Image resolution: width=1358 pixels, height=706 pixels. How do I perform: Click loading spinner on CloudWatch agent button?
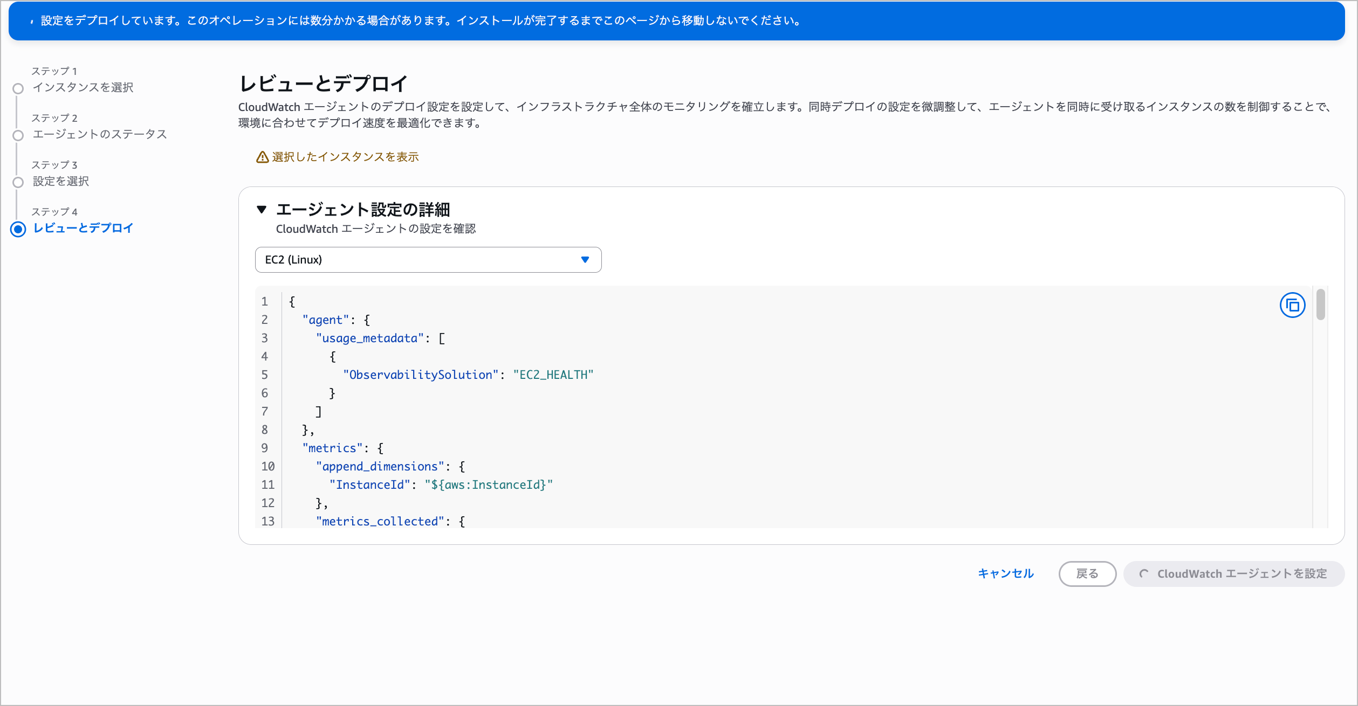pos(1143,574)
